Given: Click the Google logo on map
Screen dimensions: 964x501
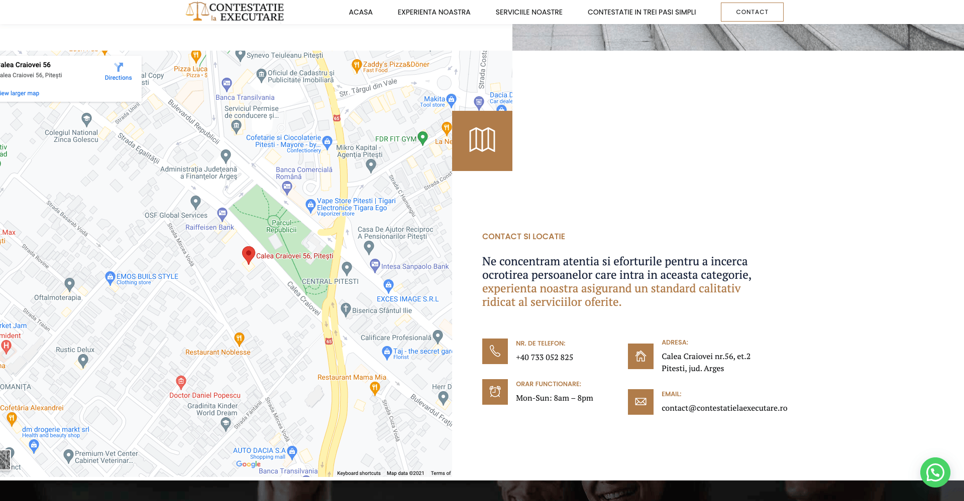Looking at the screenshot, I should (249, 464).
